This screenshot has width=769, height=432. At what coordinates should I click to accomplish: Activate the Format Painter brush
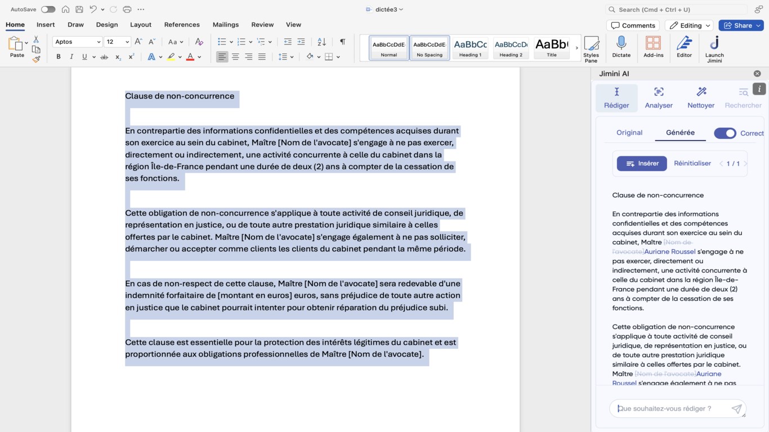point(36,58)
